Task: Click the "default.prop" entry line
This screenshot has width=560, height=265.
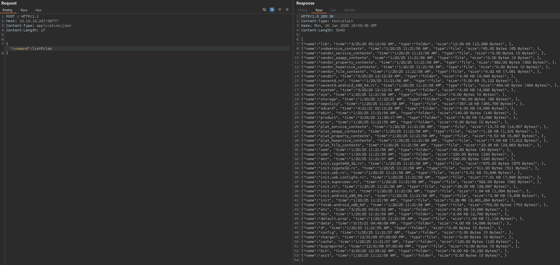Action: pos(413,219)
